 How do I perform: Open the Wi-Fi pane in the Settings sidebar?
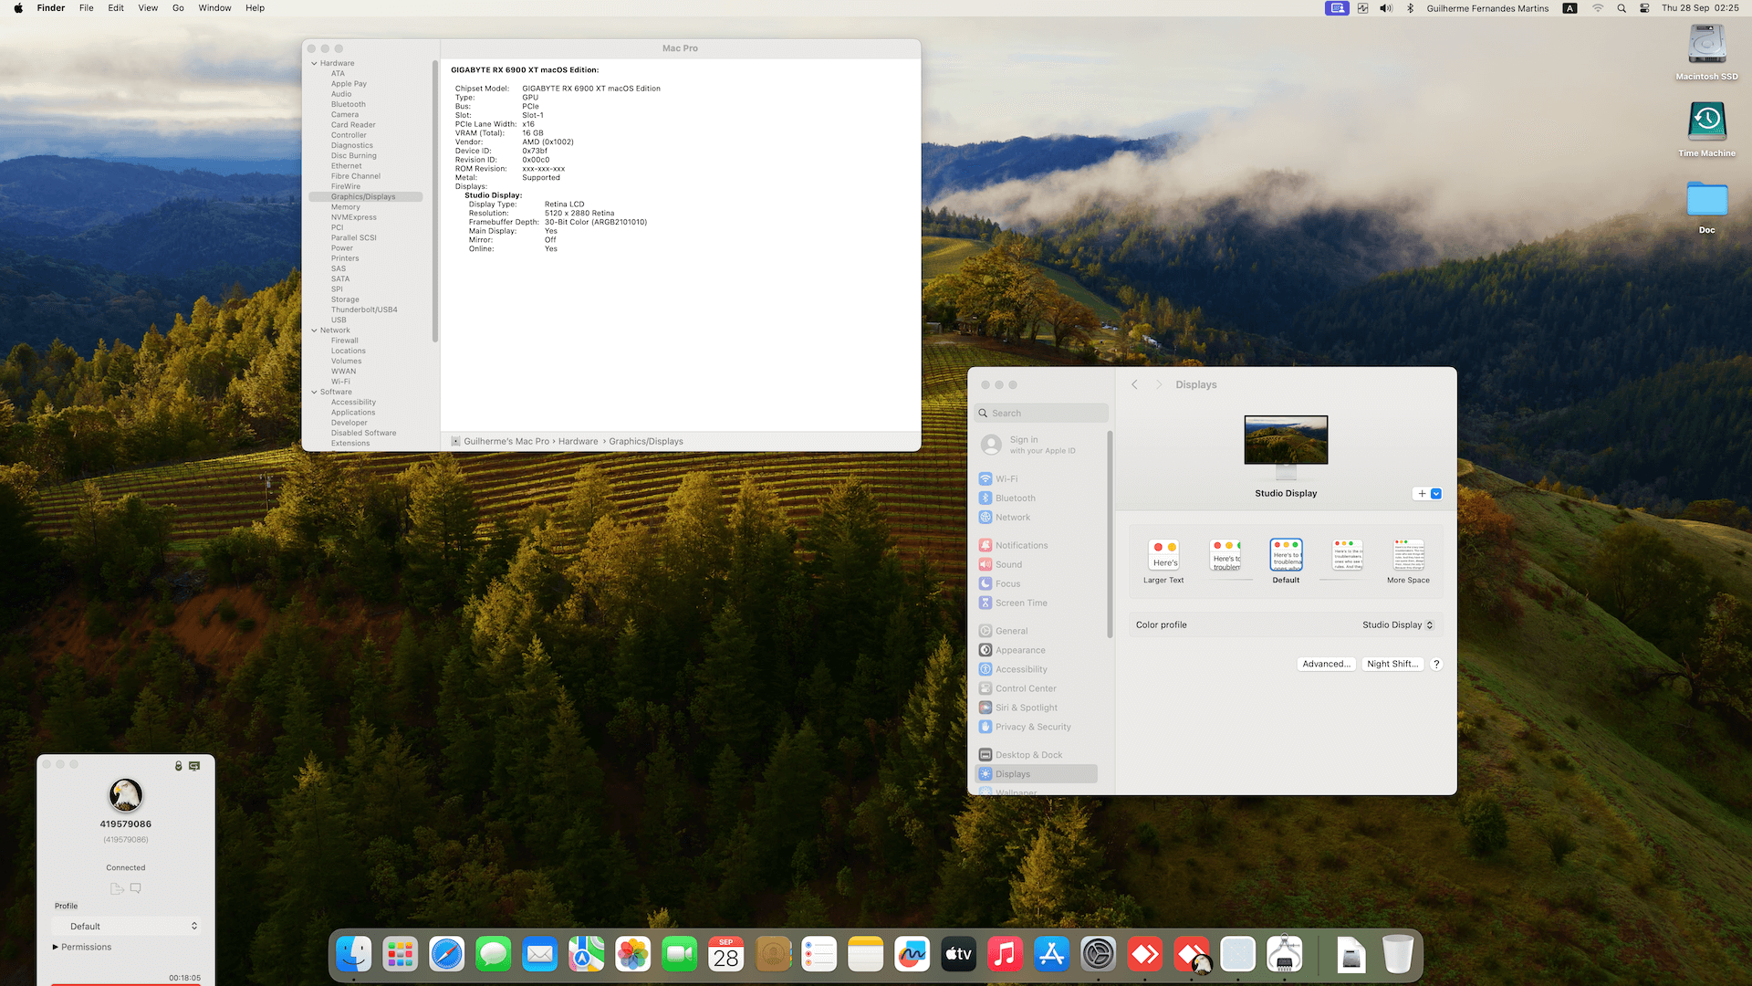[x=1006, y=478]
